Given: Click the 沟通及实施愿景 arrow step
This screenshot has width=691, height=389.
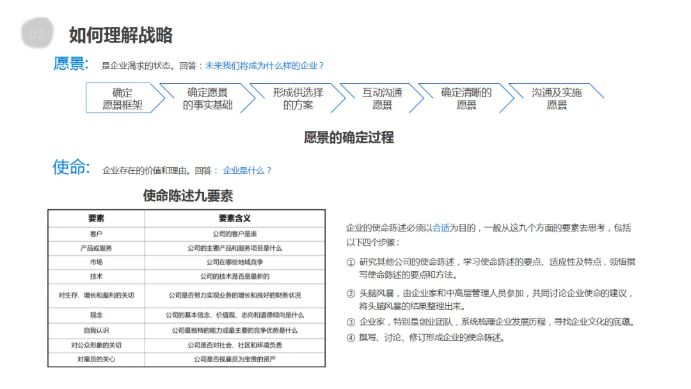Looking at the screenshot, I should [x=557, y=99].
